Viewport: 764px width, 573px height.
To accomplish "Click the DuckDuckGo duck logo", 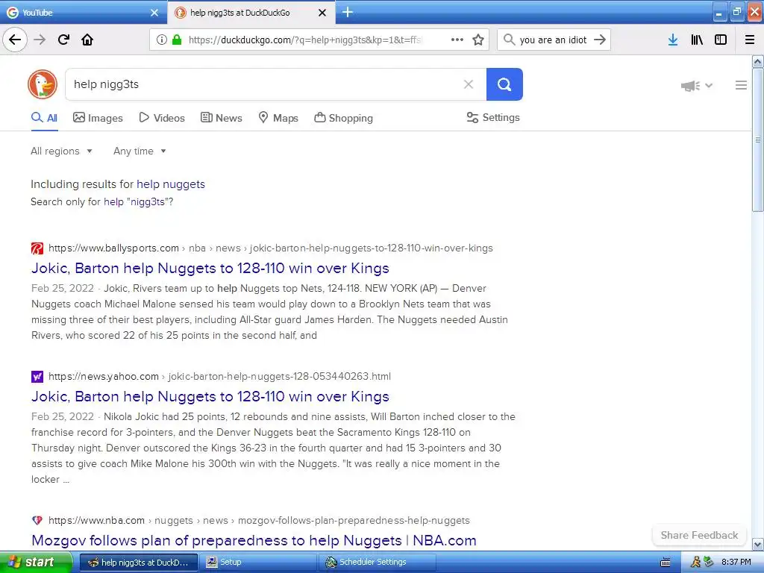I will click(43, 84).
